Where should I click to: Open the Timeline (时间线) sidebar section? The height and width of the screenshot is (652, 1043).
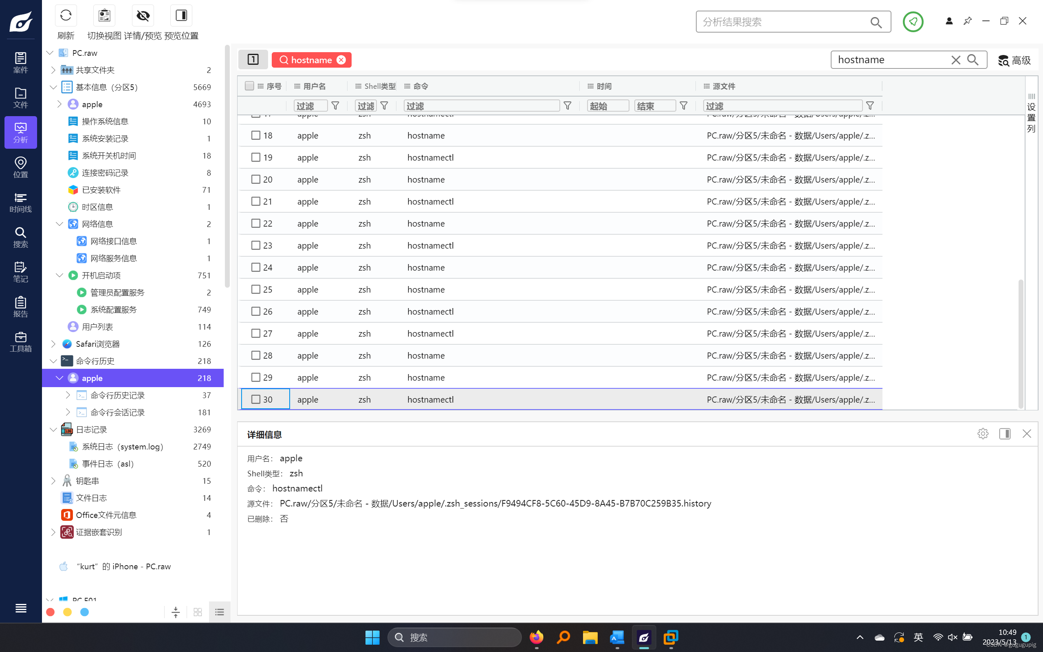20,202
